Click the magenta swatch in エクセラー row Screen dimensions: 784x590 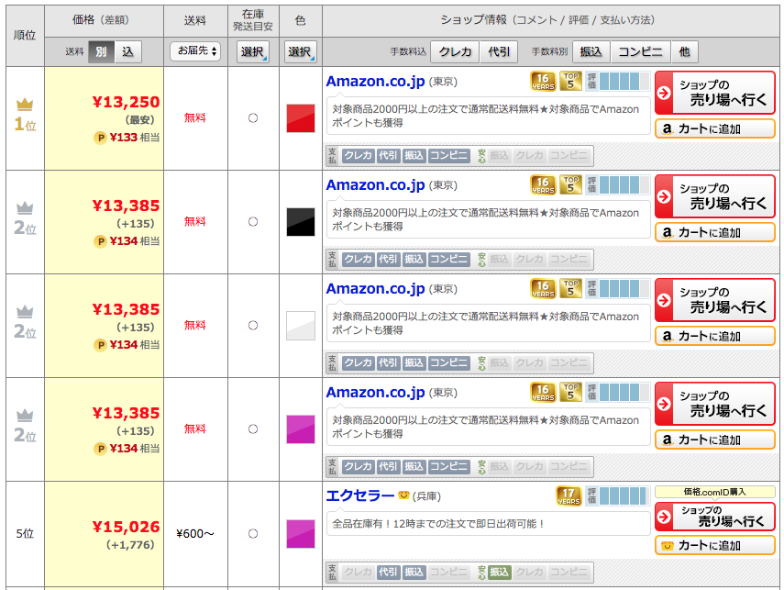coord(301,533)
